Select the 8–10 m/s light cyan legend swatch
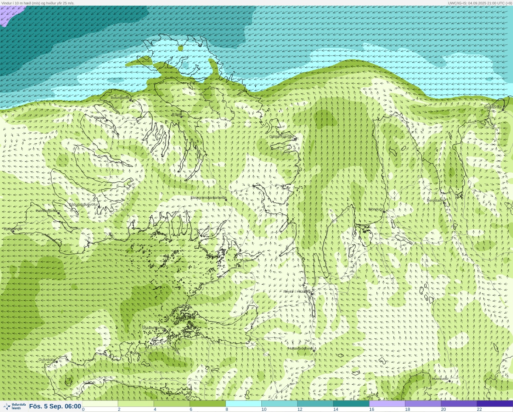Screen dimensions: 513x412 tap(243, 404)
